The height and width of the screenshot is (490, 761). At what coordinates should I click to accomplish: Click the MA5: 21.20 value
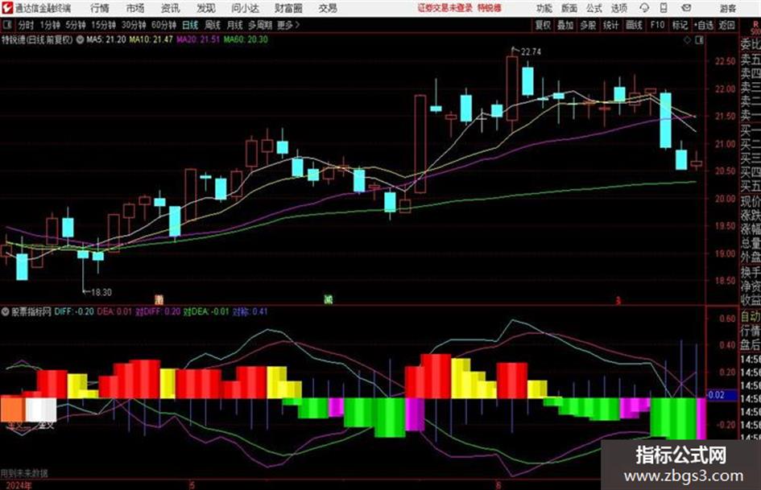pyautogui.click(x=105, y=39)
